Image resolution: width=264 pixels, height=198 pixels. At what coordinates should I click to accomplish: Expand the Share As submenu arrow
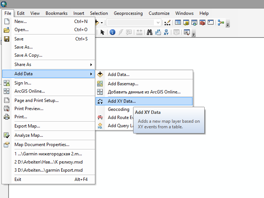pyautogui.click(x=91, y=65)
